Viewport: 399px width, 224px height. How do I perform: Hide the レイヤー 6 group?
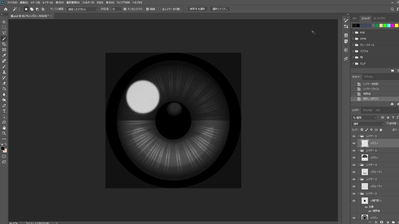point(354,150)
